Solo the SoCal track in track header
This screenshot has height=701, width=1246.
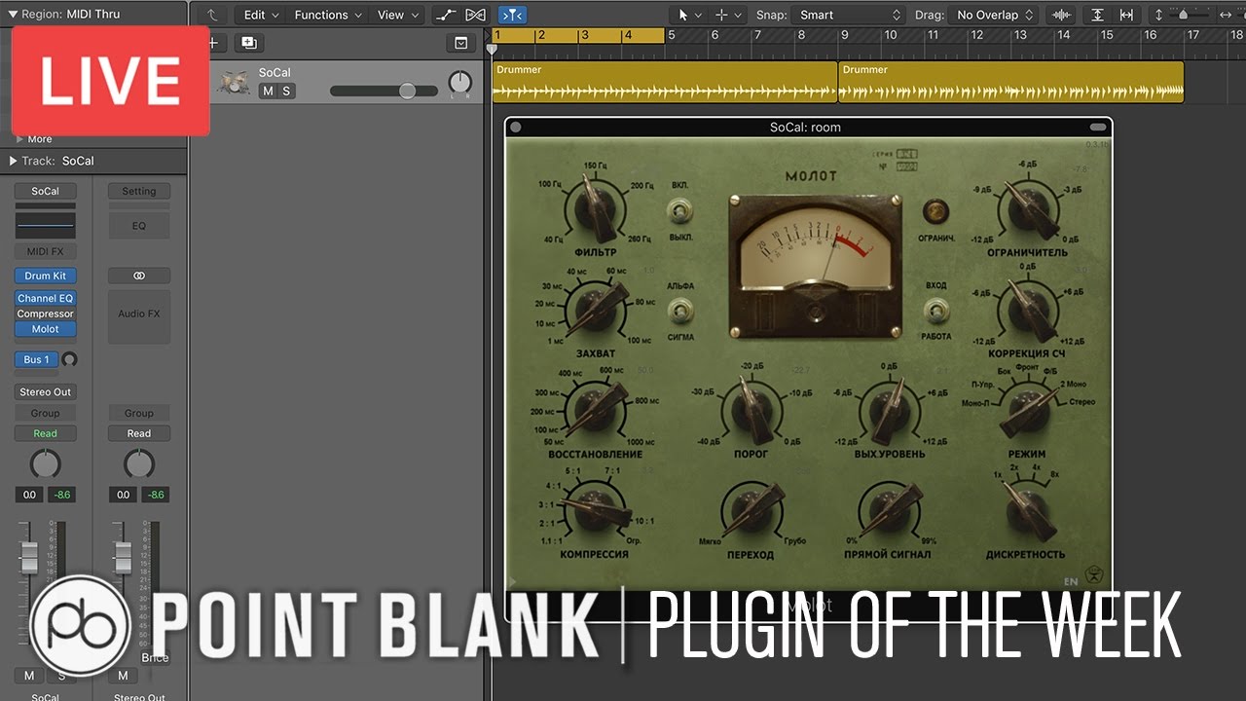(x=286, y=91)
